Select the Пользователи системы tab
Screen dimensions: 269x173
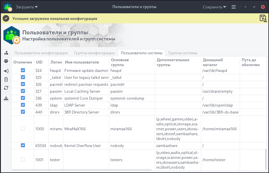(x=141, y=53)
